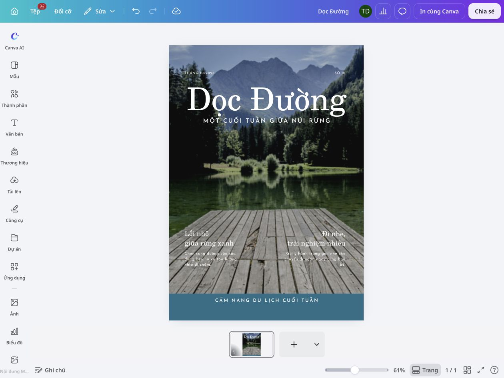
Task: Expand the add page options chevron
Action: [317, 344]
